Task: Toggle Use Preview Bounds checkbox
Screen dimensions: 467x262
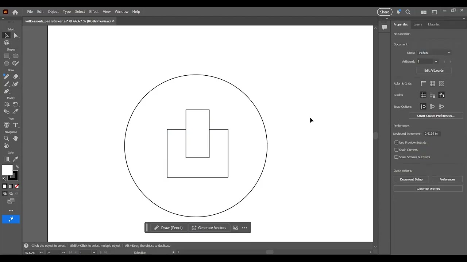Action: tap(396, 143)
